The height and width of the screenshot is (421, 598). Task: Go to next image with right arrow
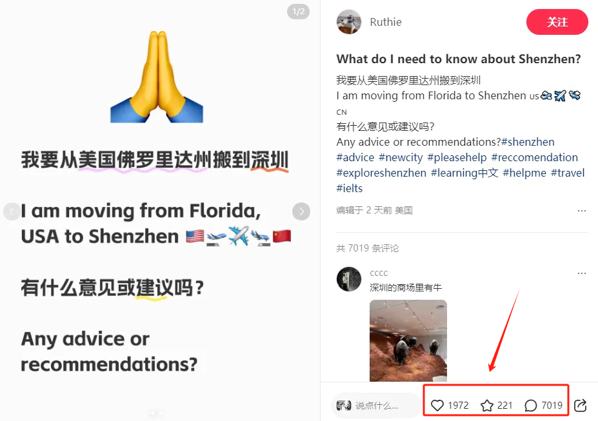[x=301, y=211]
